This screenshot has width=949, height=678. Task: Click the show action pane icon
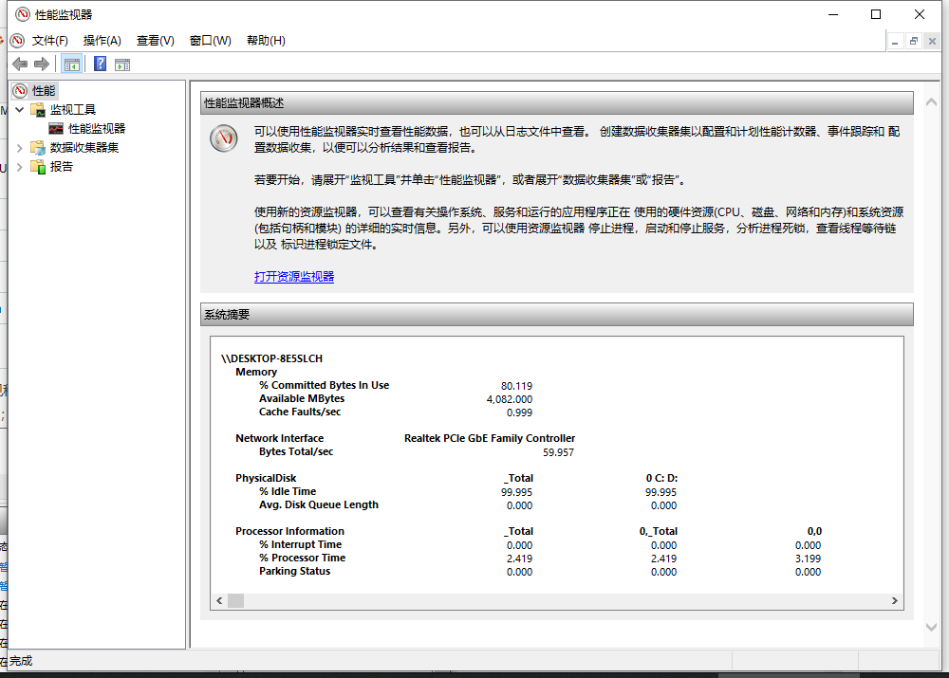click(x=122, y=64)
